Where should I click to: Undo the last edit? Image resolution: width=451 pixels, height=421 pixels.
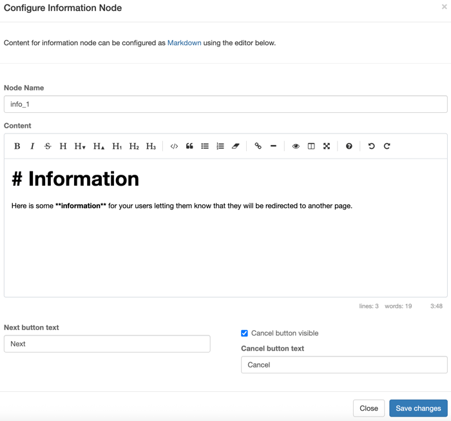pyautogui.click(x=371, y=146)
